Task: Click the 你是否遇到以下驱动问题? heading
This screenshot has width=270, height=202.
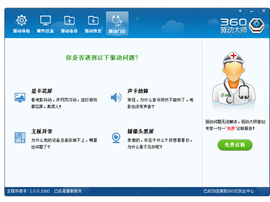Action: pos(102,58)
